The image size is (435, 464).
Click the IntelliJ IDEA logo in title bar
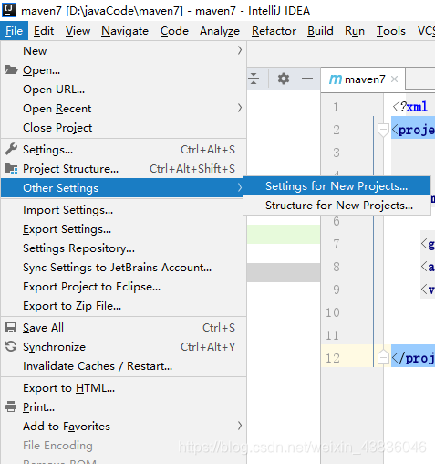pyautogui.click(x=9, y=9)
